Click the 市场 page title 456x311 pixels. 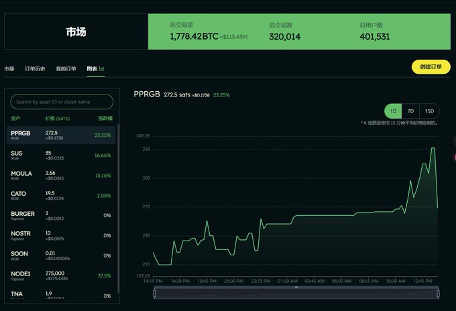(76, 32)
